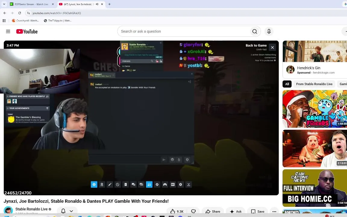
Task: Open Steam overlay REC game recording icon
Action: point(173,184)
